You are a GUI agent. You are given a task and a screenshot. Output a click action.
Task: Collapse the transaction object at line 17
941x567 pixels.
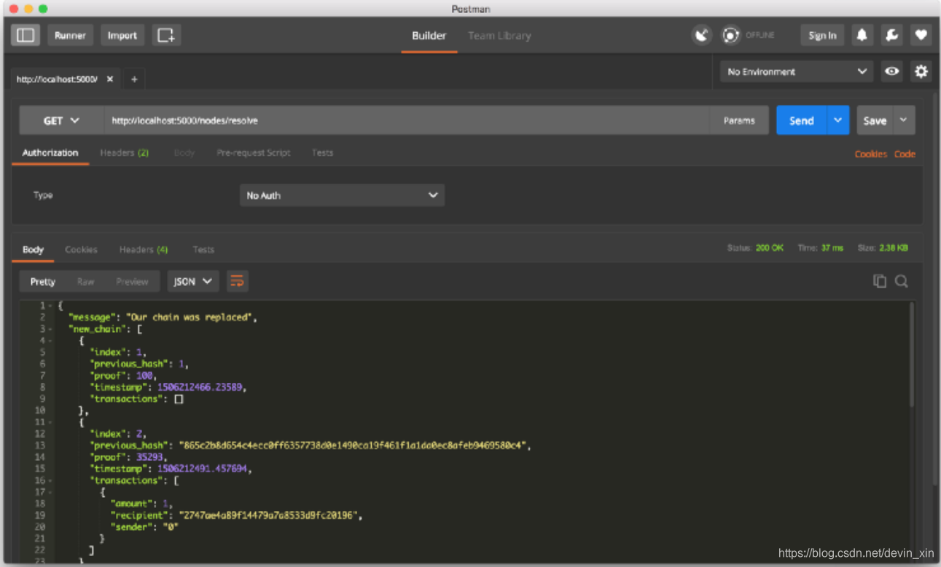click(50, 492)
